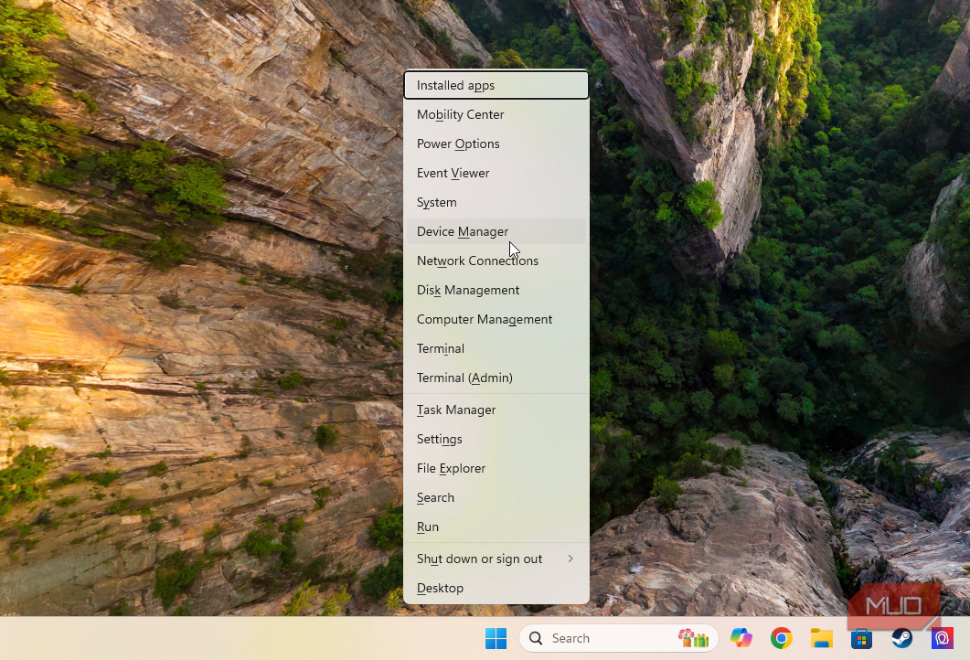Open Terminal (Admin)
The image size is (970, 660).
click(x=496, y=378)
